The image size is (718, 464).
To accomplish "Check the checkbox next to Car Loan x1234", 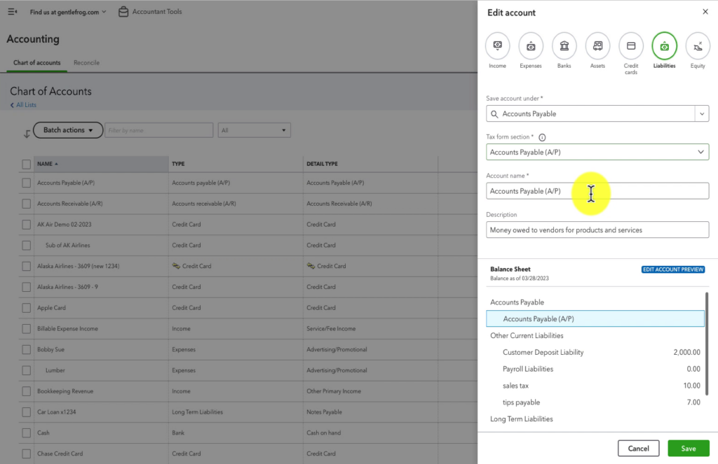I will click(26, 412).
